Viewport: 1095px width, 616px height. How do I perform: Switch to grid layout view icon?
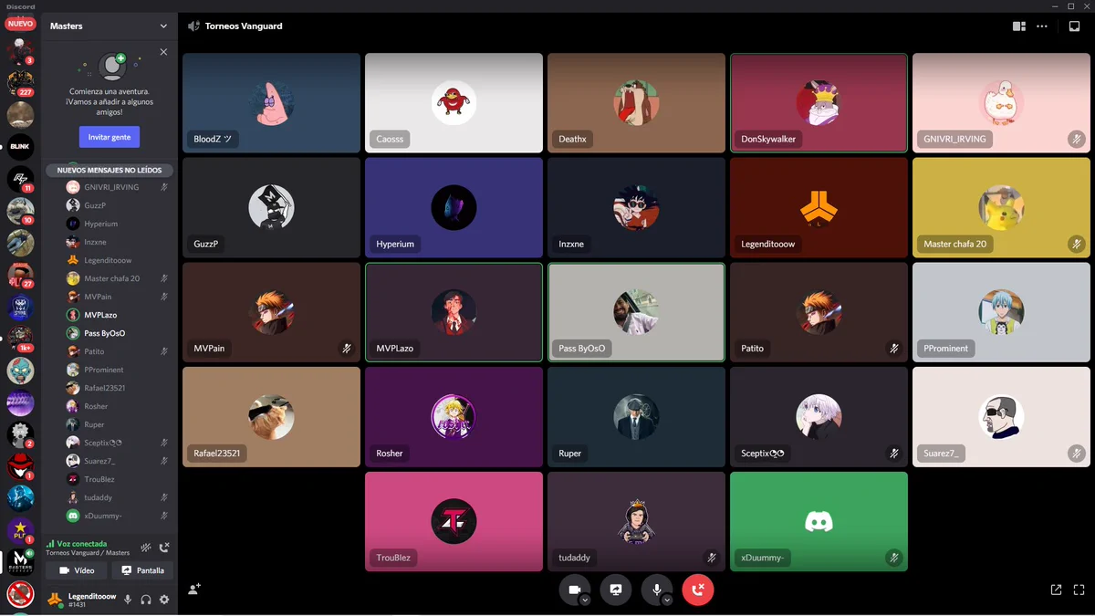(1019, 26)
